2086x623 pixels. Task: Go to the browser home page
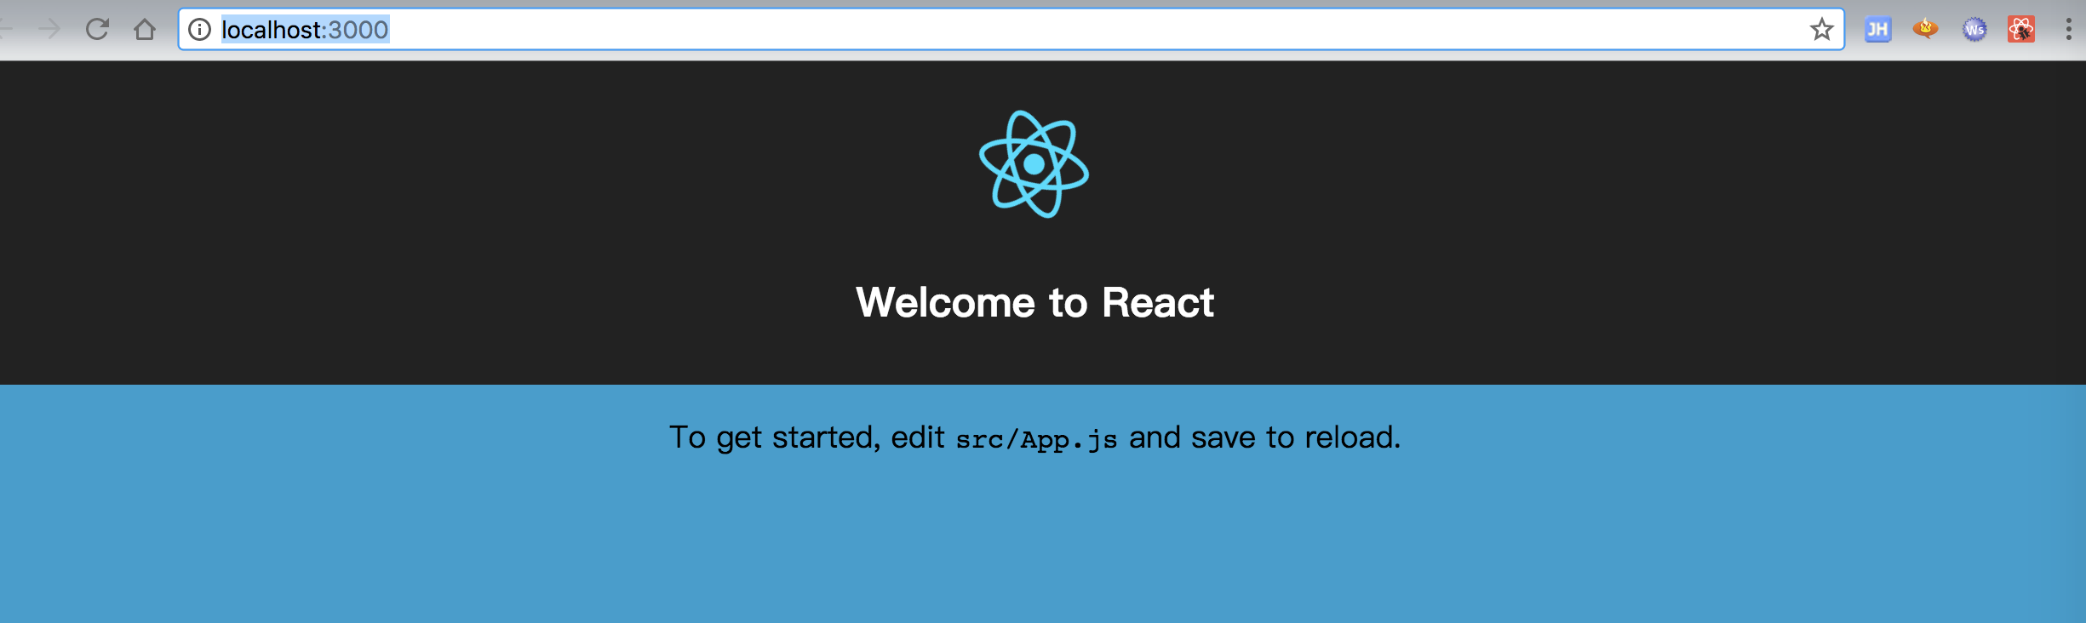click(145, 30)
